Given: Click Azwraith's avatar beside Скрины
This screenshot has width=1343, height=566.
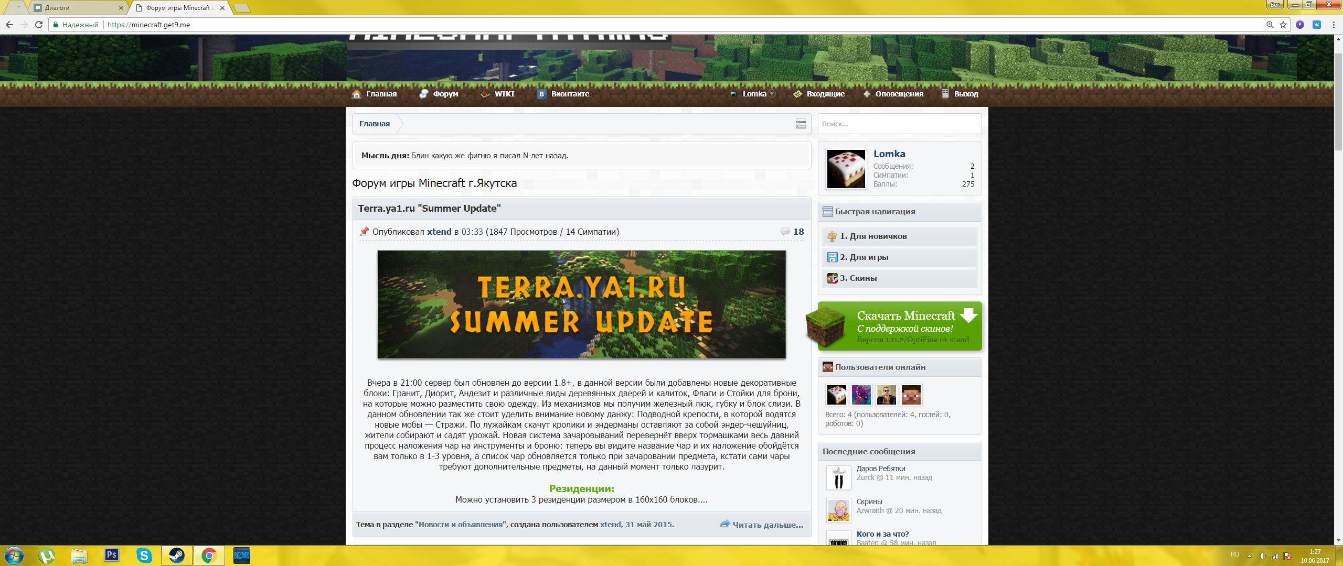Looking at the screenshot, I should pos(838,510).
